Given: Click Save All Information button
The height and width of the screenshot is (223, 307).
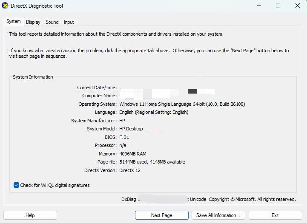Looking at the screenshot, I should (218, 215).
